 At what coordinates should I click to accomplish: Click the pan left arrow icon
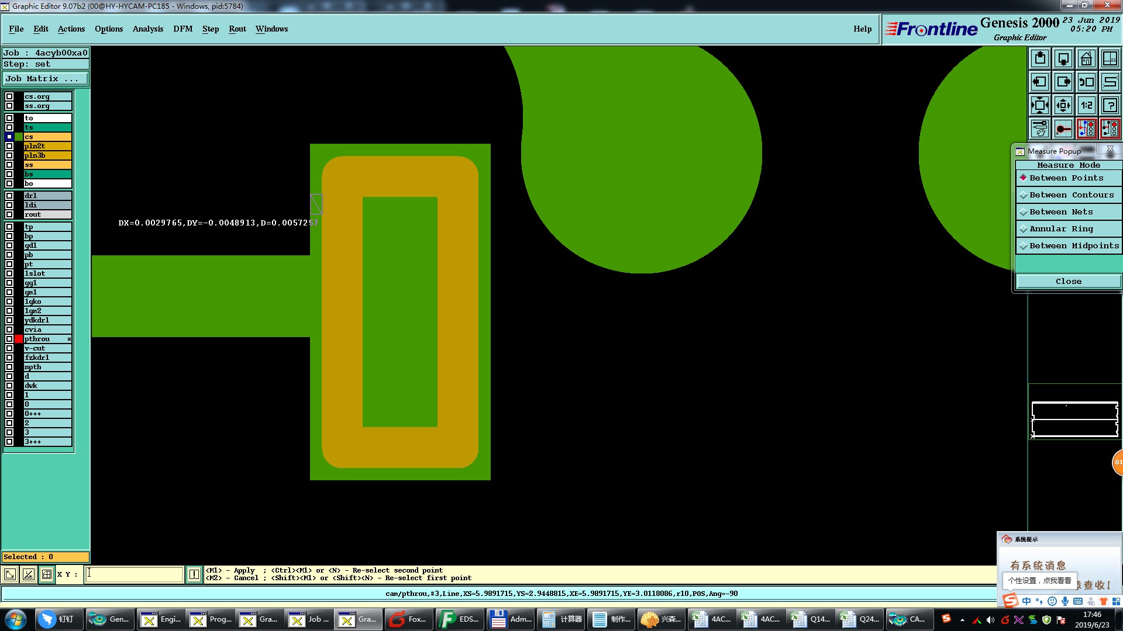pos(1040,82)
